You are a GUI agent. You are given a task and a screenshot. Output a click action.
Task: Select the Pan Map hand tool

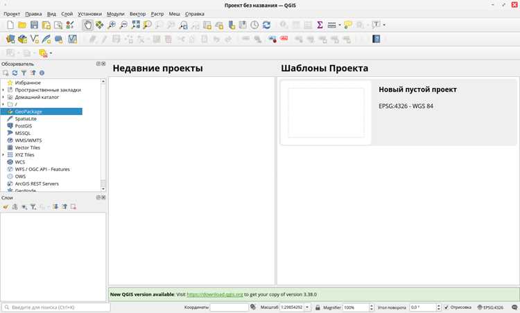coord(88,25)
